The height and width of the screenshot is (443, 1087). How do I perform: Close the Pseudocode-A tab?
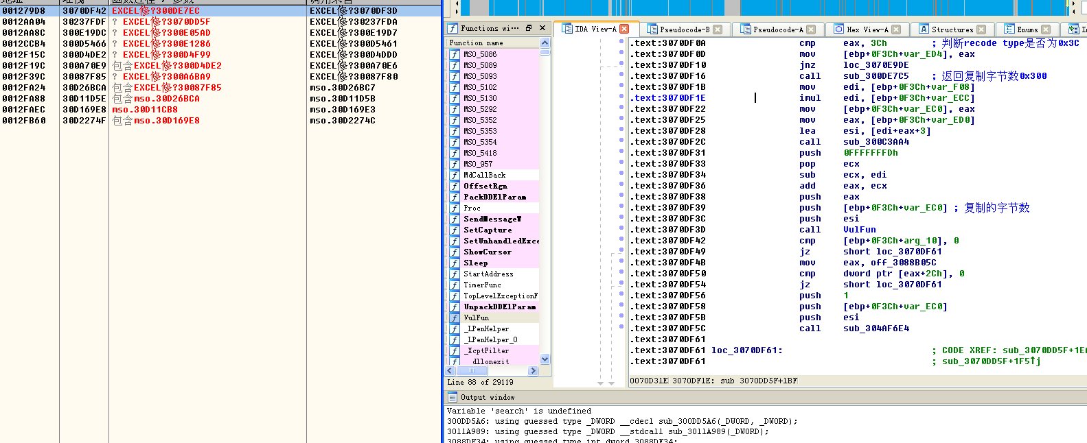tap(811, 29)
